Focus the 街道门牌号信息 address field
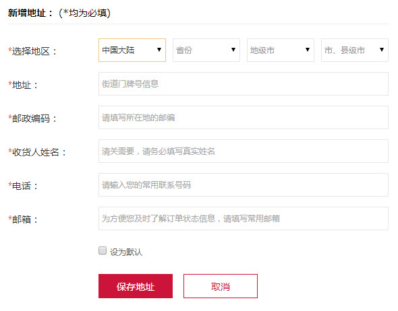398x311 pixels. pos(244,84)
